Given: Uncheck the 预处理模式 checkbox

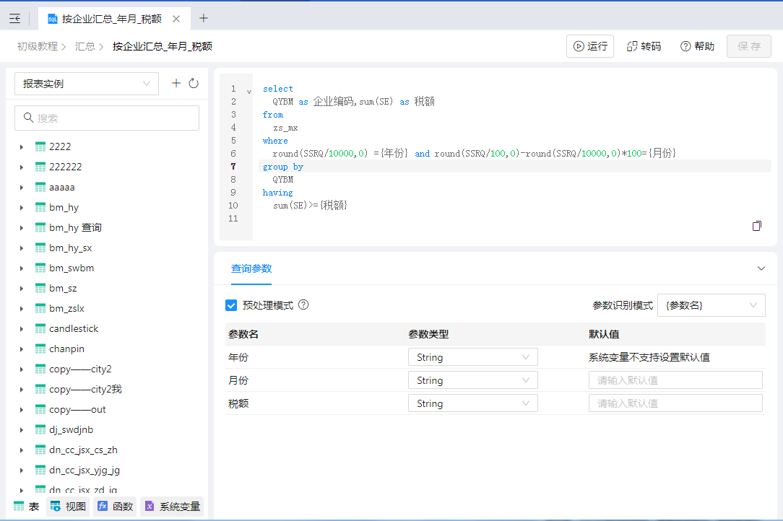Looking at the screenshot, I should point(231,305).
